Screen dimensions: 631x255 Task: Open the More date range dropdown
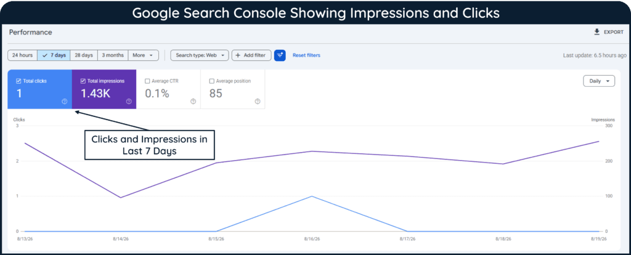tap(143, 55)
